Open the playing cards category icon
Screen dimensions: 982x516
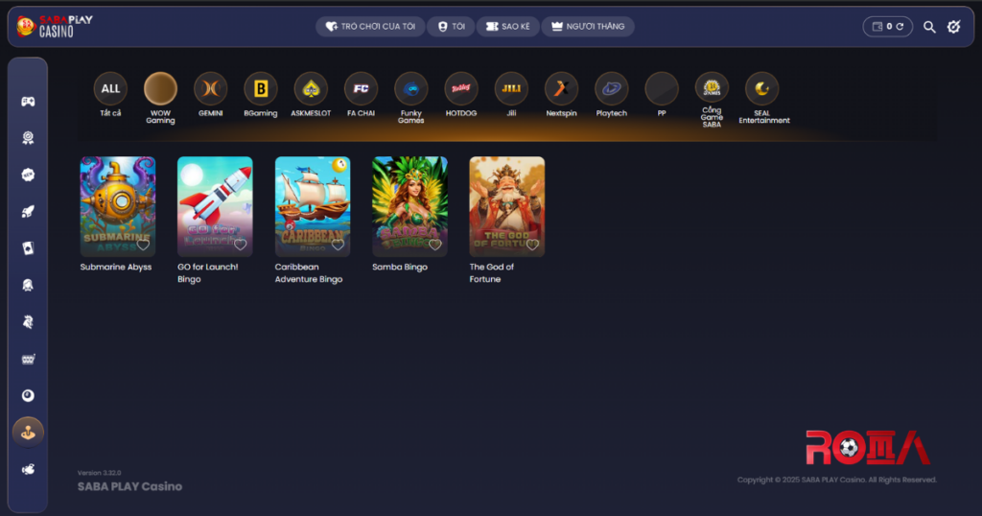pyautogui.click(x=28, y=248)
